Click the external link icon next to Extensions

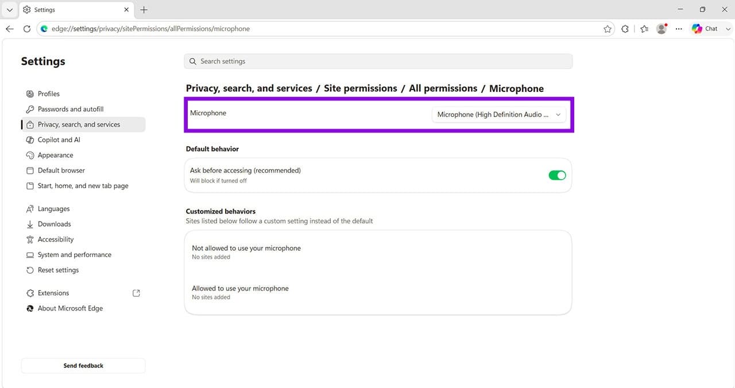click(136, 293)
